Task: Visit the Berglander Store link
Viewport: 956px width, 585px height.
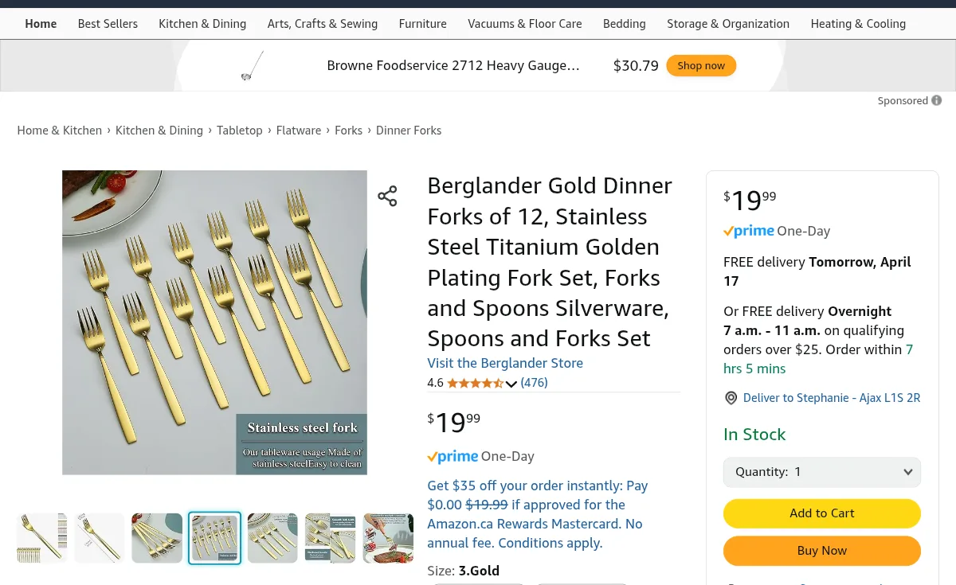Action: point(505,363)
